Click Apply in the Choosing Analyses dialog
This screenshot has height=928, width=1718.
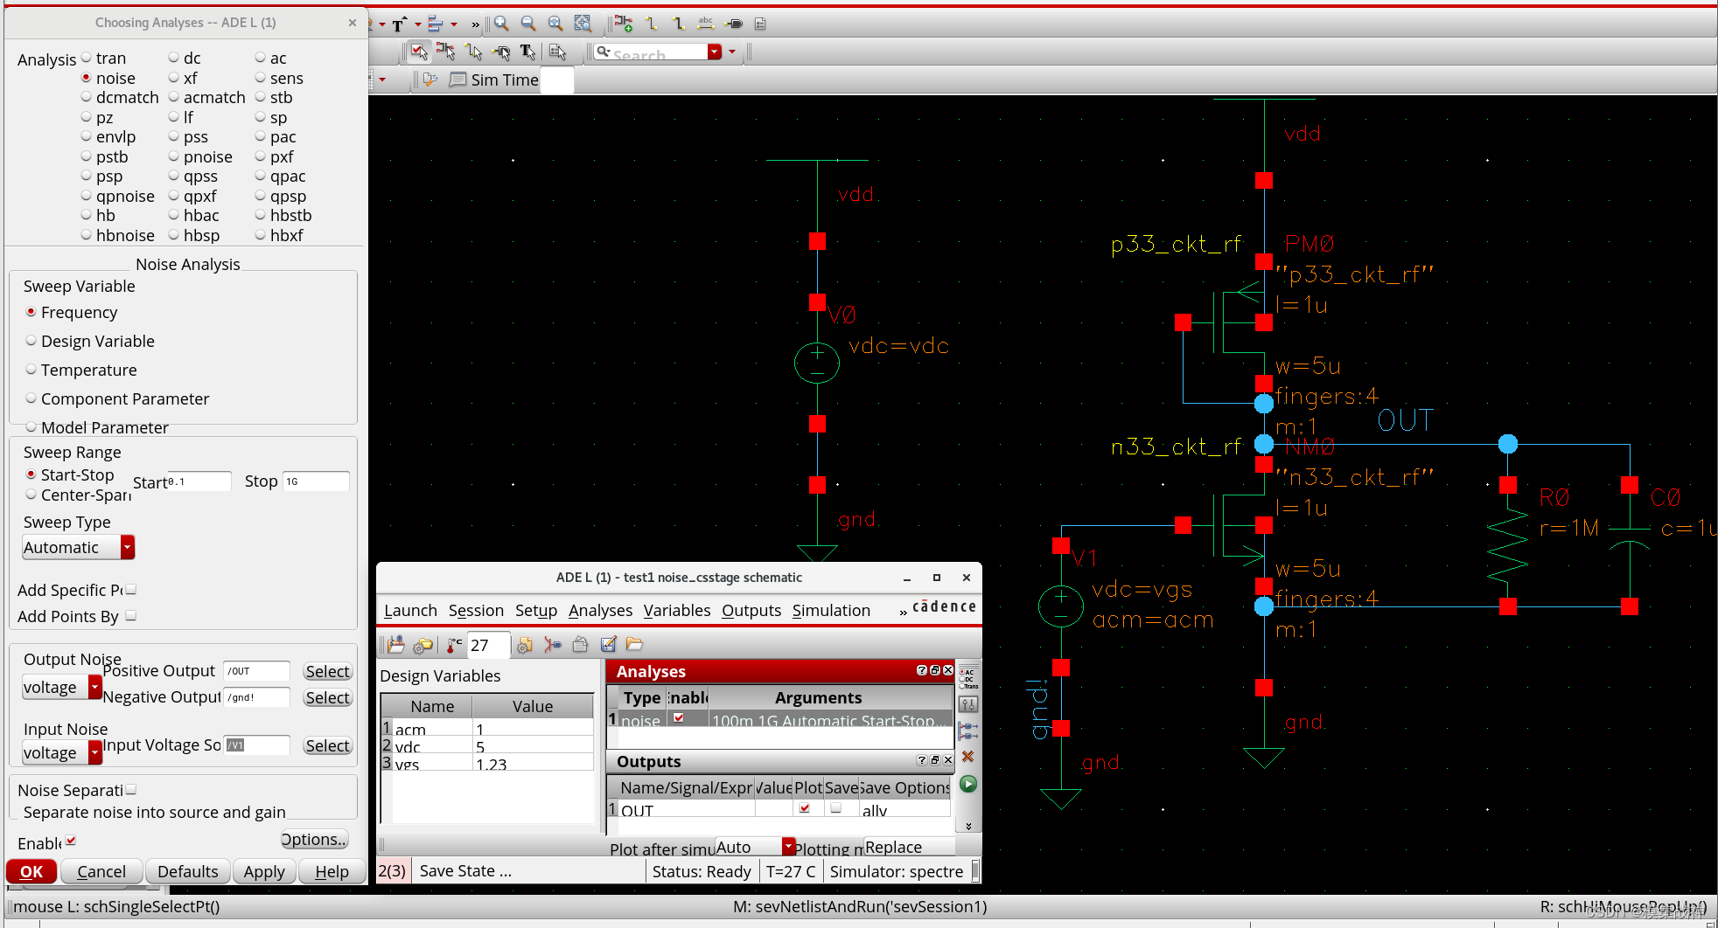pos(263,871)
